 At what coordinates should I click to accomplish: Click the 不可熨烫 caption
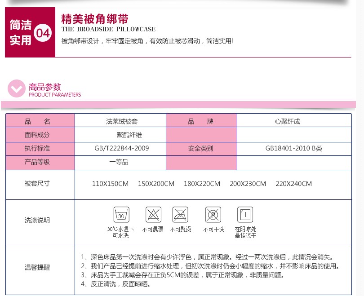click(x=180, y=230)
